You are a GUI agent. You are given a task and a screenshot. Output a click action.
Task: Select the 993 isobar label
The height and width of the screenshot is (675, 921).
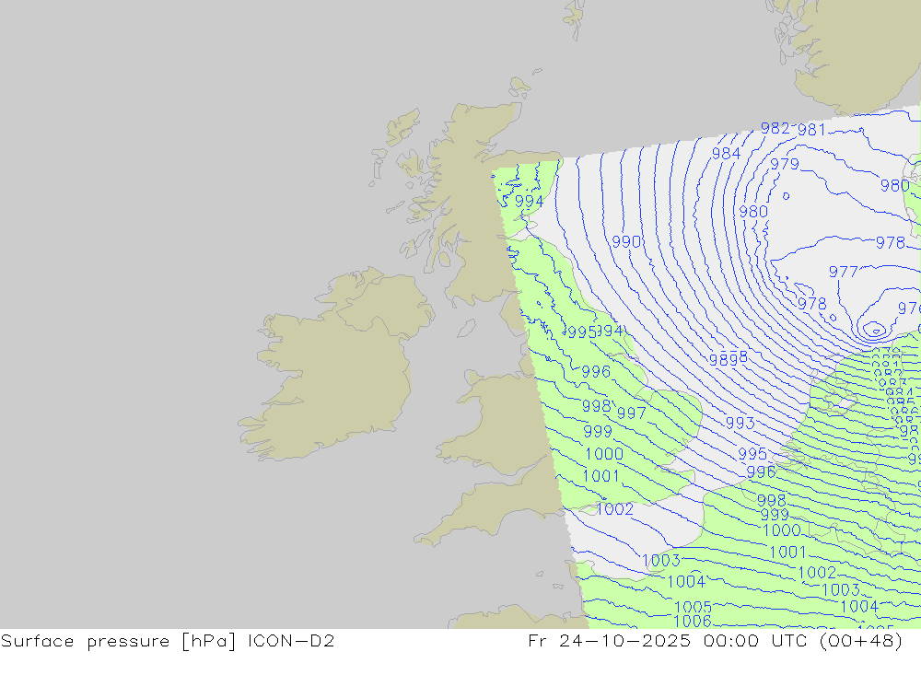coord(740,423)
